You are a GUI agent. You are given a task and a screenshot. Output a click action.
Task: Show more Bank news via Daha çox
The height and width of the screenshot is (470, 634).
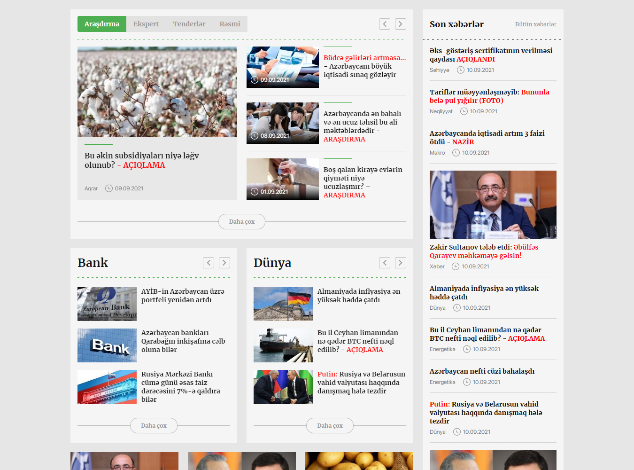pyautogui.click(x=154, y=426)
